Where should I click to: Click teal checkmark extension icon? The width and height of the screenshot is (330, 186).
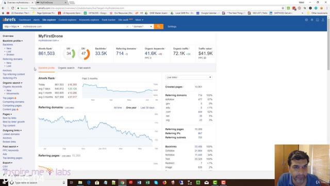[316, 8]
